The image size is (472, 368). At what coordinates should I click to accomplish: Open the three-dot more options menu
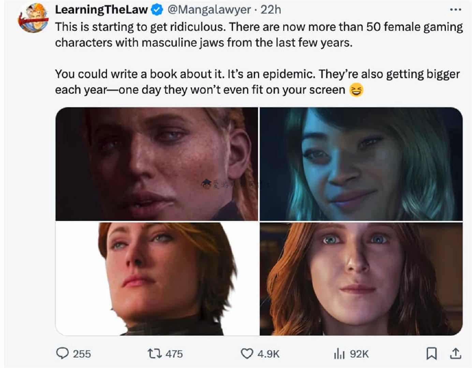[x=455, y=10]
